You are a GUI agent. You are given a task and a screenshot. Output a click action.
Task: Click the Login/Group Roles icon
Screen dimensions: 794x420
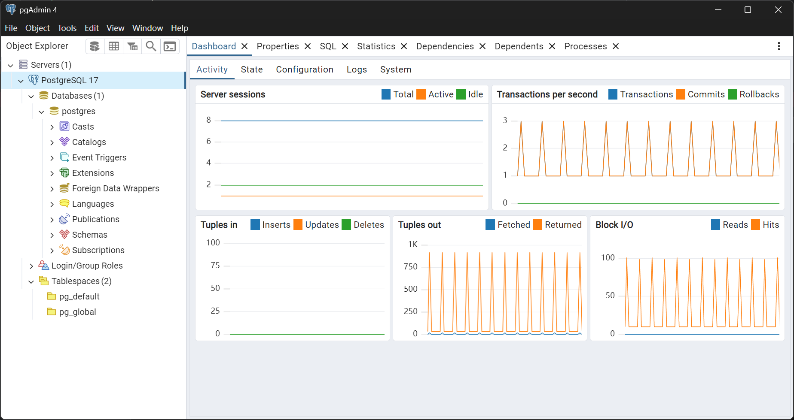click(44, 266)
